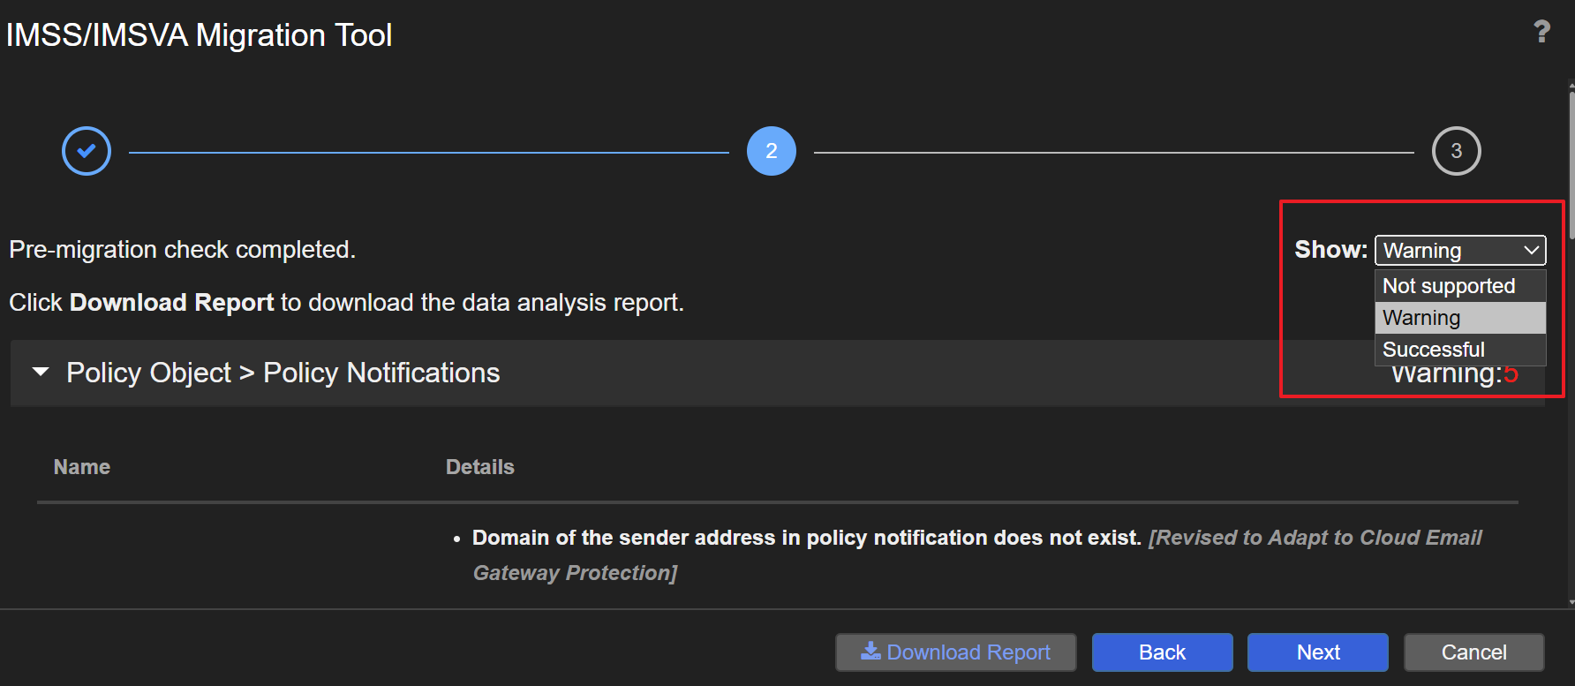The height and width of the screenshot is (686, 1575).
Task: Proceed by clicking Next
Action: pos(1317,652)
